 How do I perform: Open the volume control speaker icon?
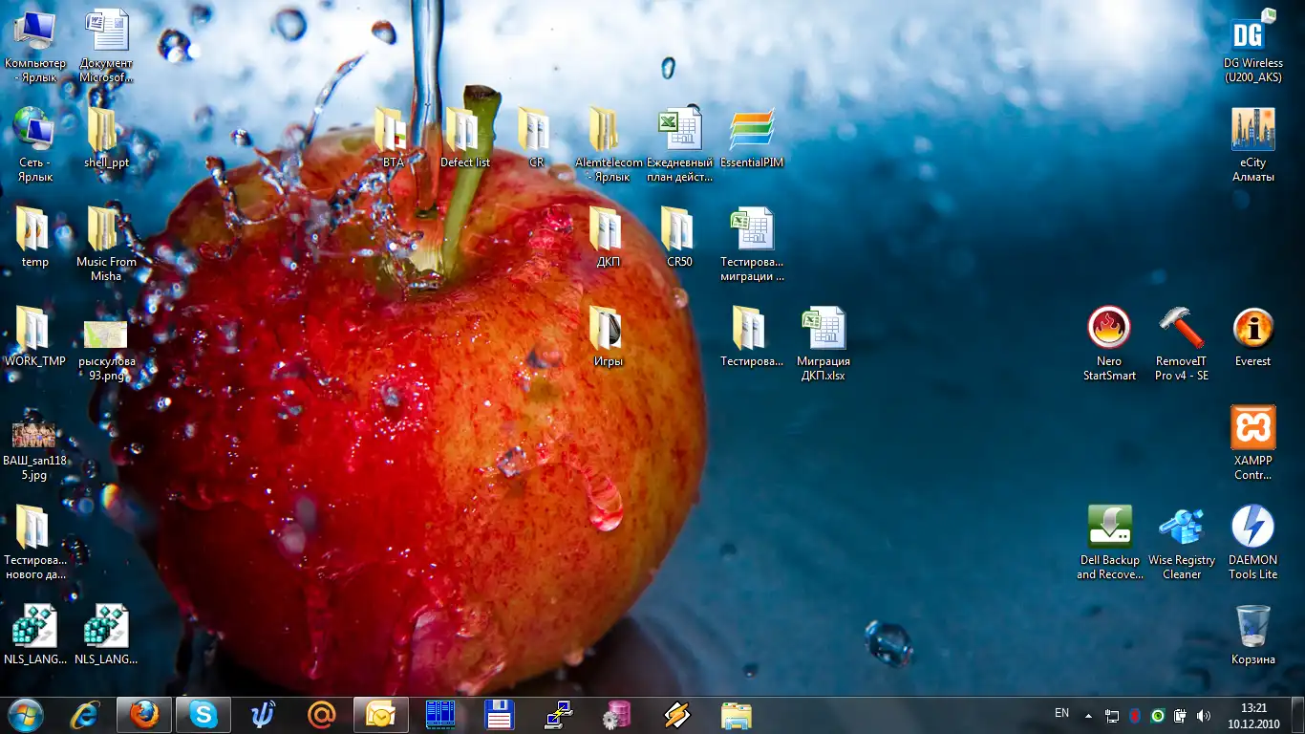(1204, 715)
